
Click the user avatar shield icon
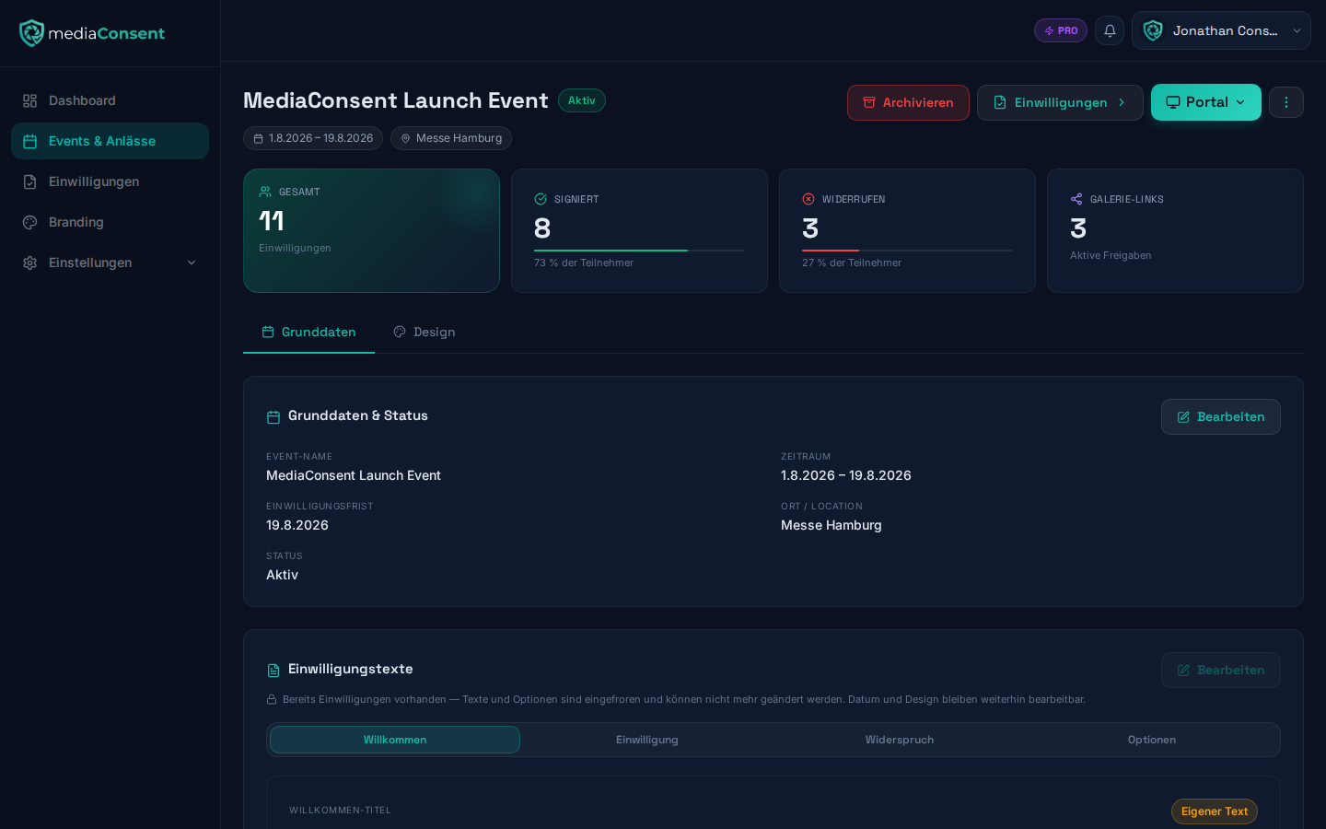pos(1153,30)
